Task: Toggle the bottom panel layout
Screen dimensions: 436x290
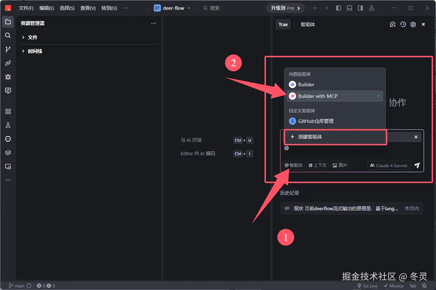Action: (x=350, y=8)
